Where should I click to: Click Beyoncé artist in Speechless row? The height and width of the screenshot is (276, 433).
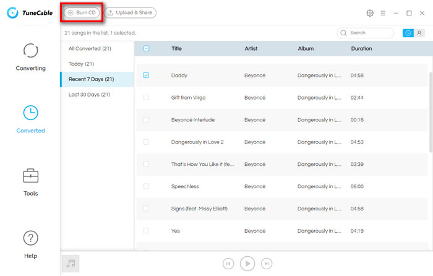click(255, 186)
